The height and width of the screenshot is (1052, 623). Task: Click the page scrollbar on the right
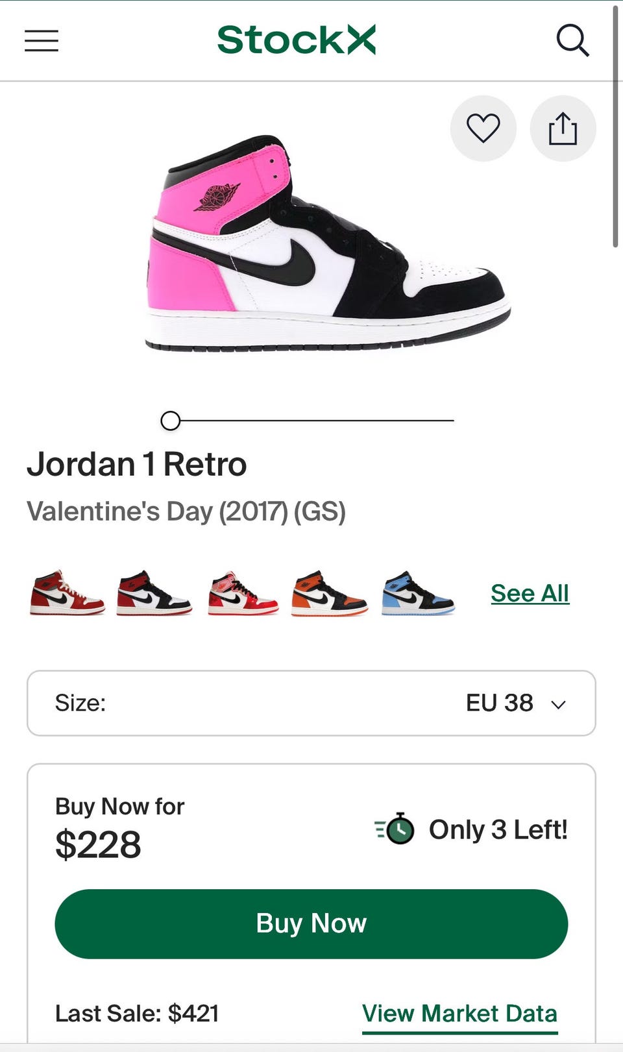pyautogui.click(x=616, y=127)
